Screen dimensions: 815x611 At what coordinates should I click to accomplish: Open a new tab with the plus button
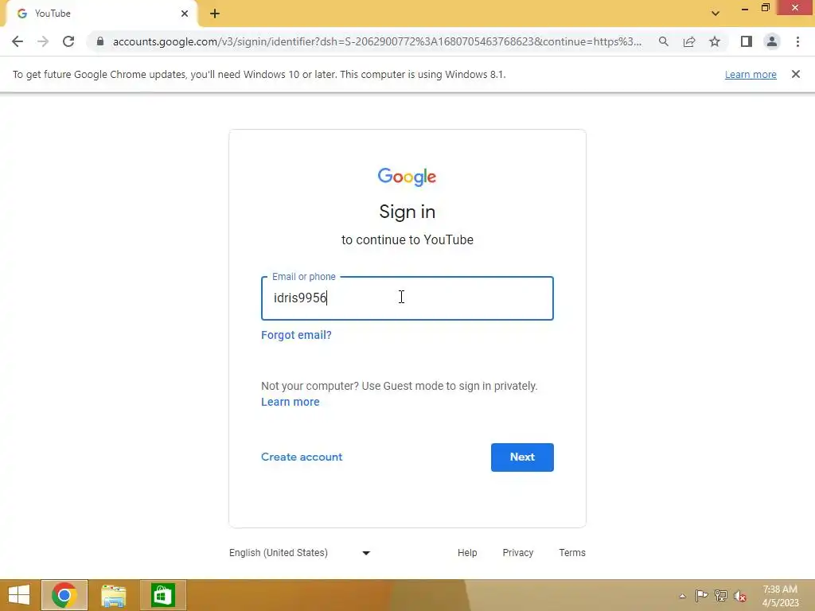215,14
